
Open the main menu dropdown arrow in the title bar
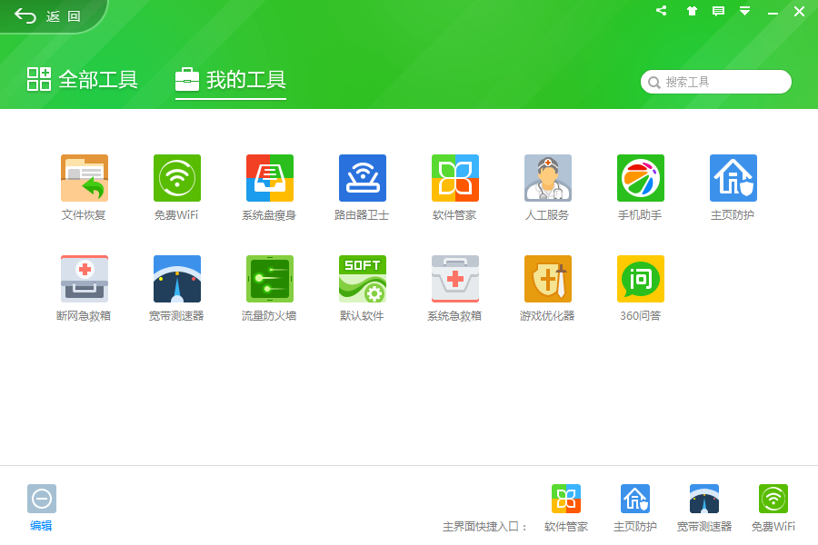pos(745,11)
